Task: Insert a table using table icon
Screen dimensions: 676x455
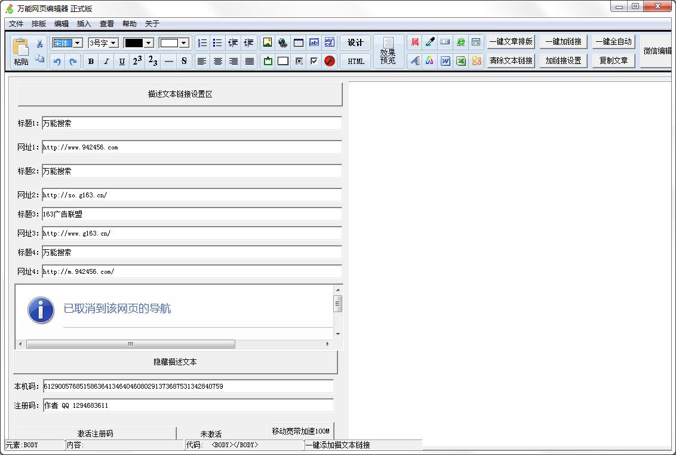Action: (x=298, y=42)
